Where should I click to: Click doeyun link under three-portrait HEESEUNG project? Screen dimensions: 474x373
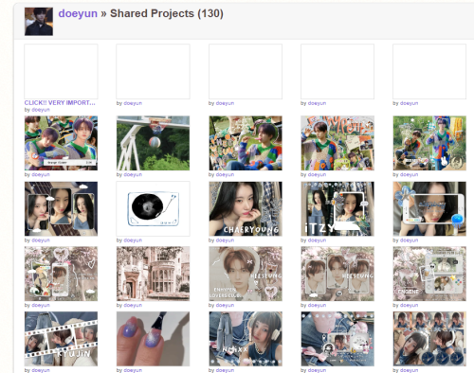(317, 305)
